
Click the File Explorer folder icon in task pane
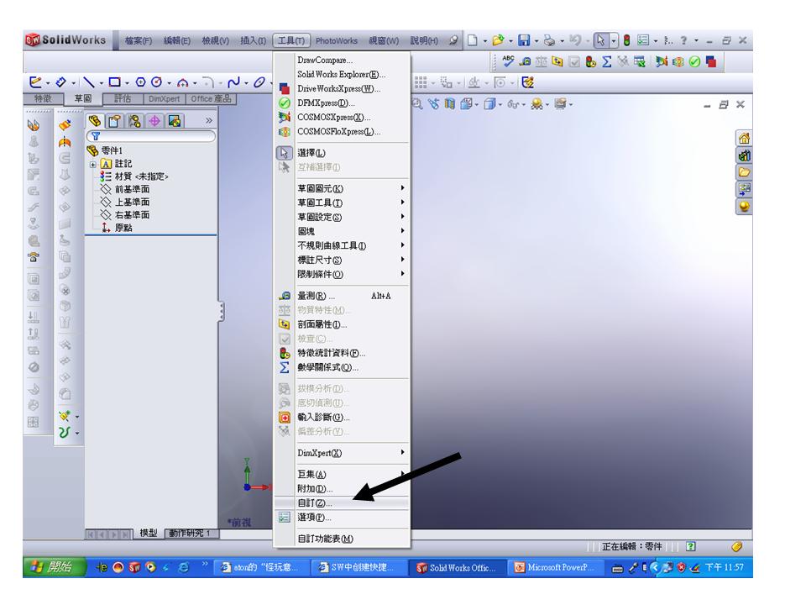click(x=744, y=172)
